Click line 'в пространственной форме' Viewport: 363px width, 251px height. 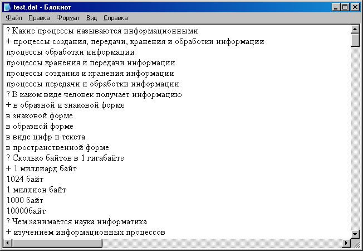(x=57, y=148)
